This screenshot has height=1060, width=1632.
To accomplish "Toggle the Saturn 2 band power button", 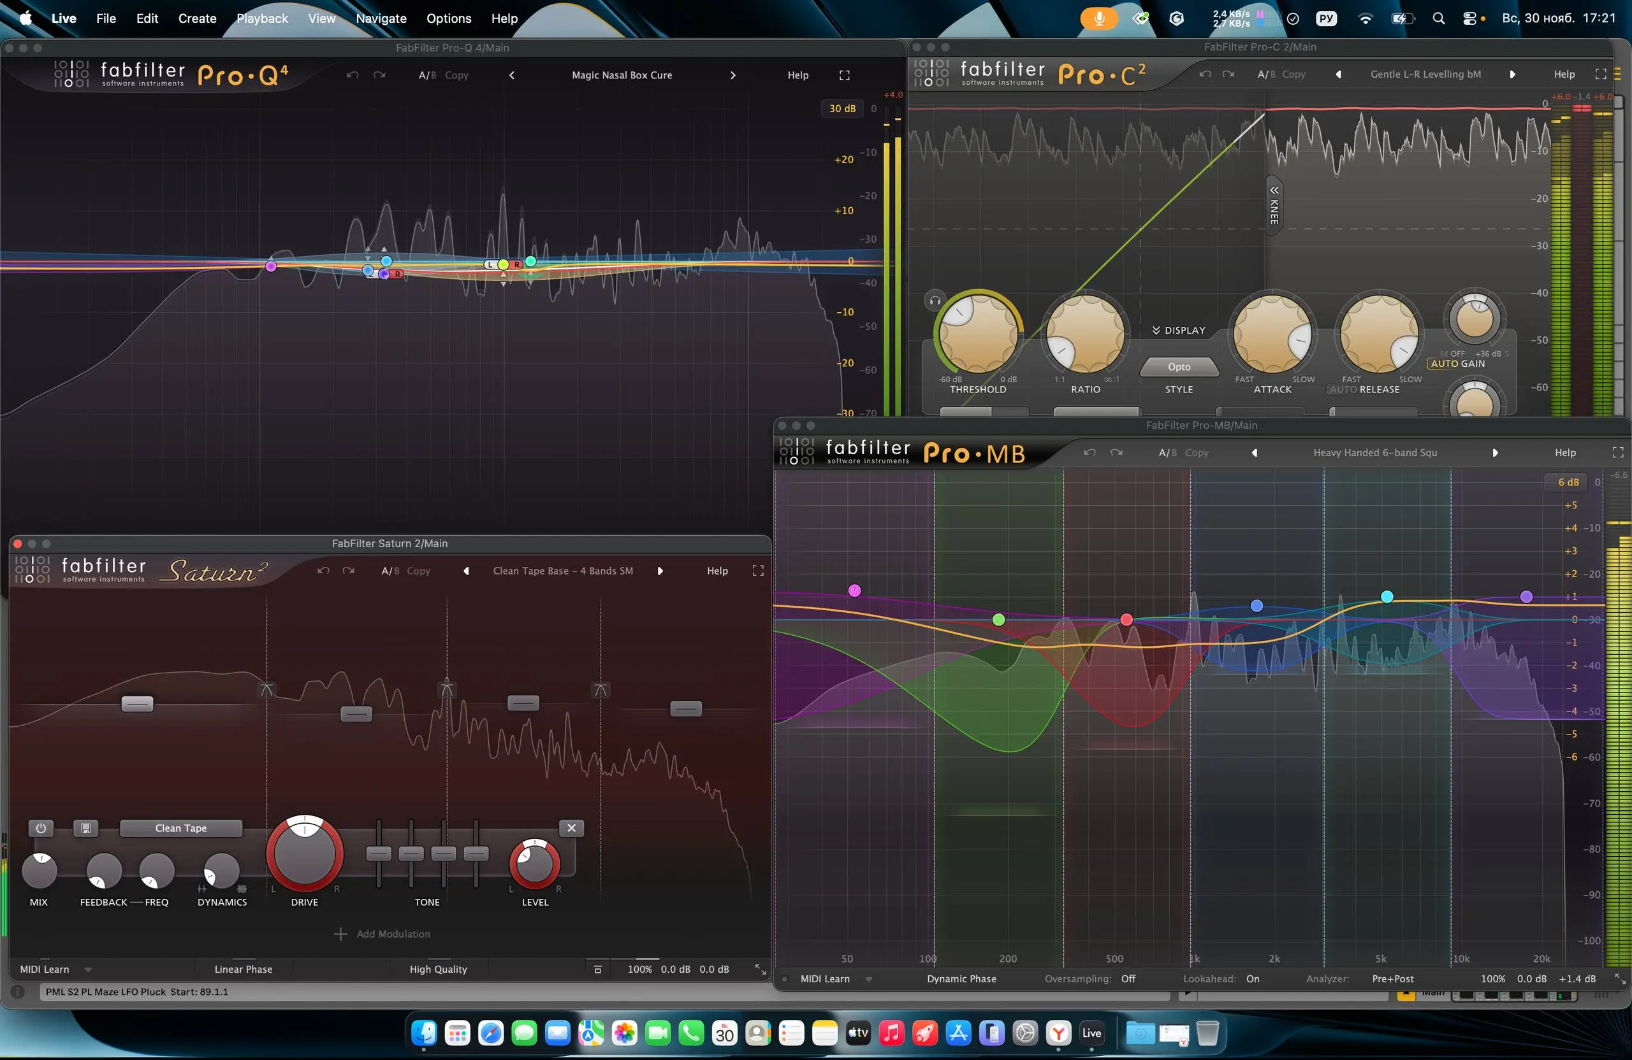I will [x=40, y=827].
